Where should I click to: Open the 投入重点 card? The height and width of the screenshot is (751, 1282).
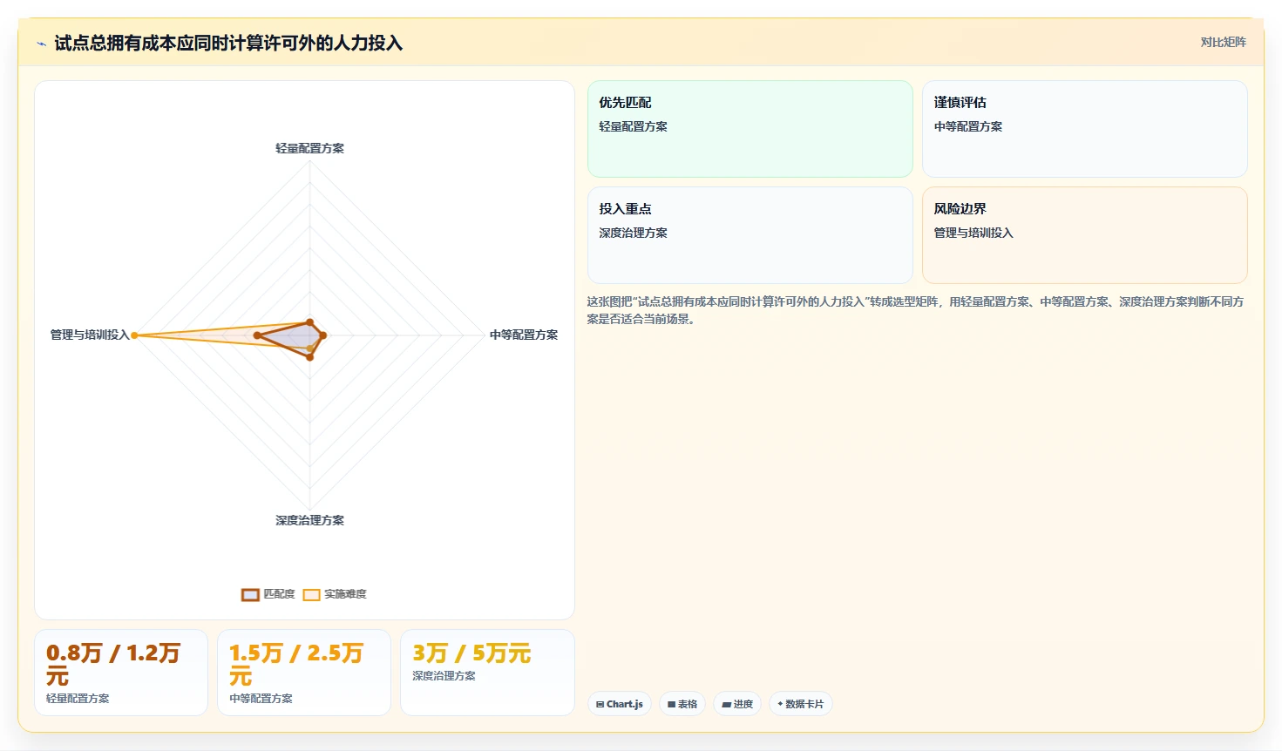pyautogui.click(x=750, y=235)
